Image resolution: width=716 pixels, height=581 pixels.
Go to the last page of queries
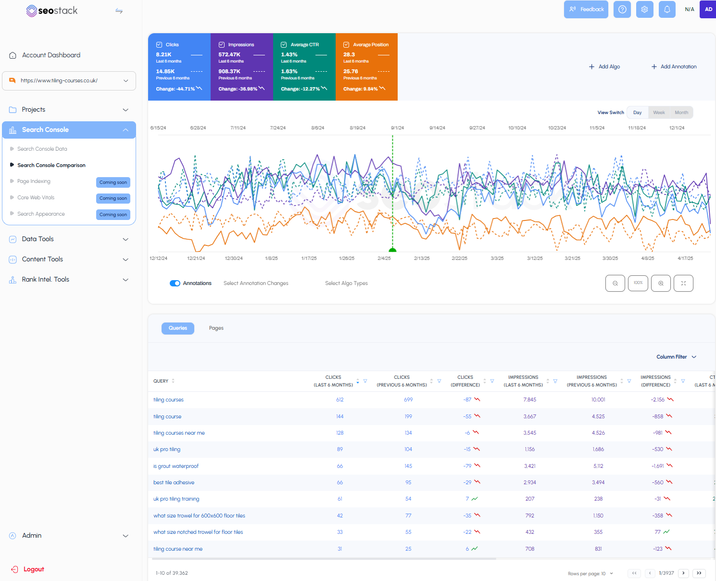699,573
